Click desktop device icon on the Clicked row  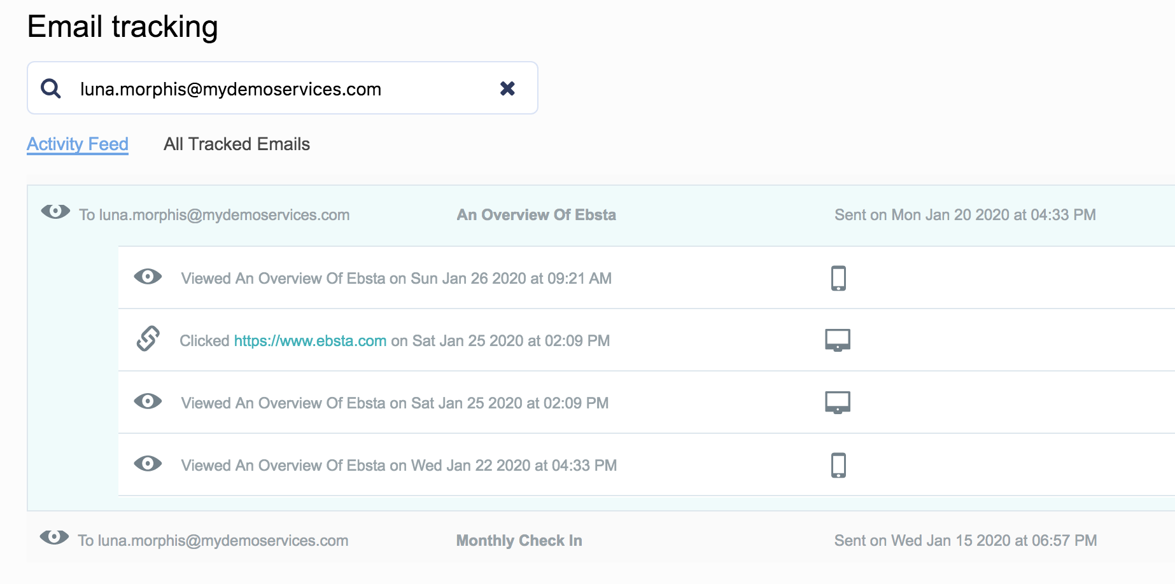pyautogui.click(x=838, y=340)
